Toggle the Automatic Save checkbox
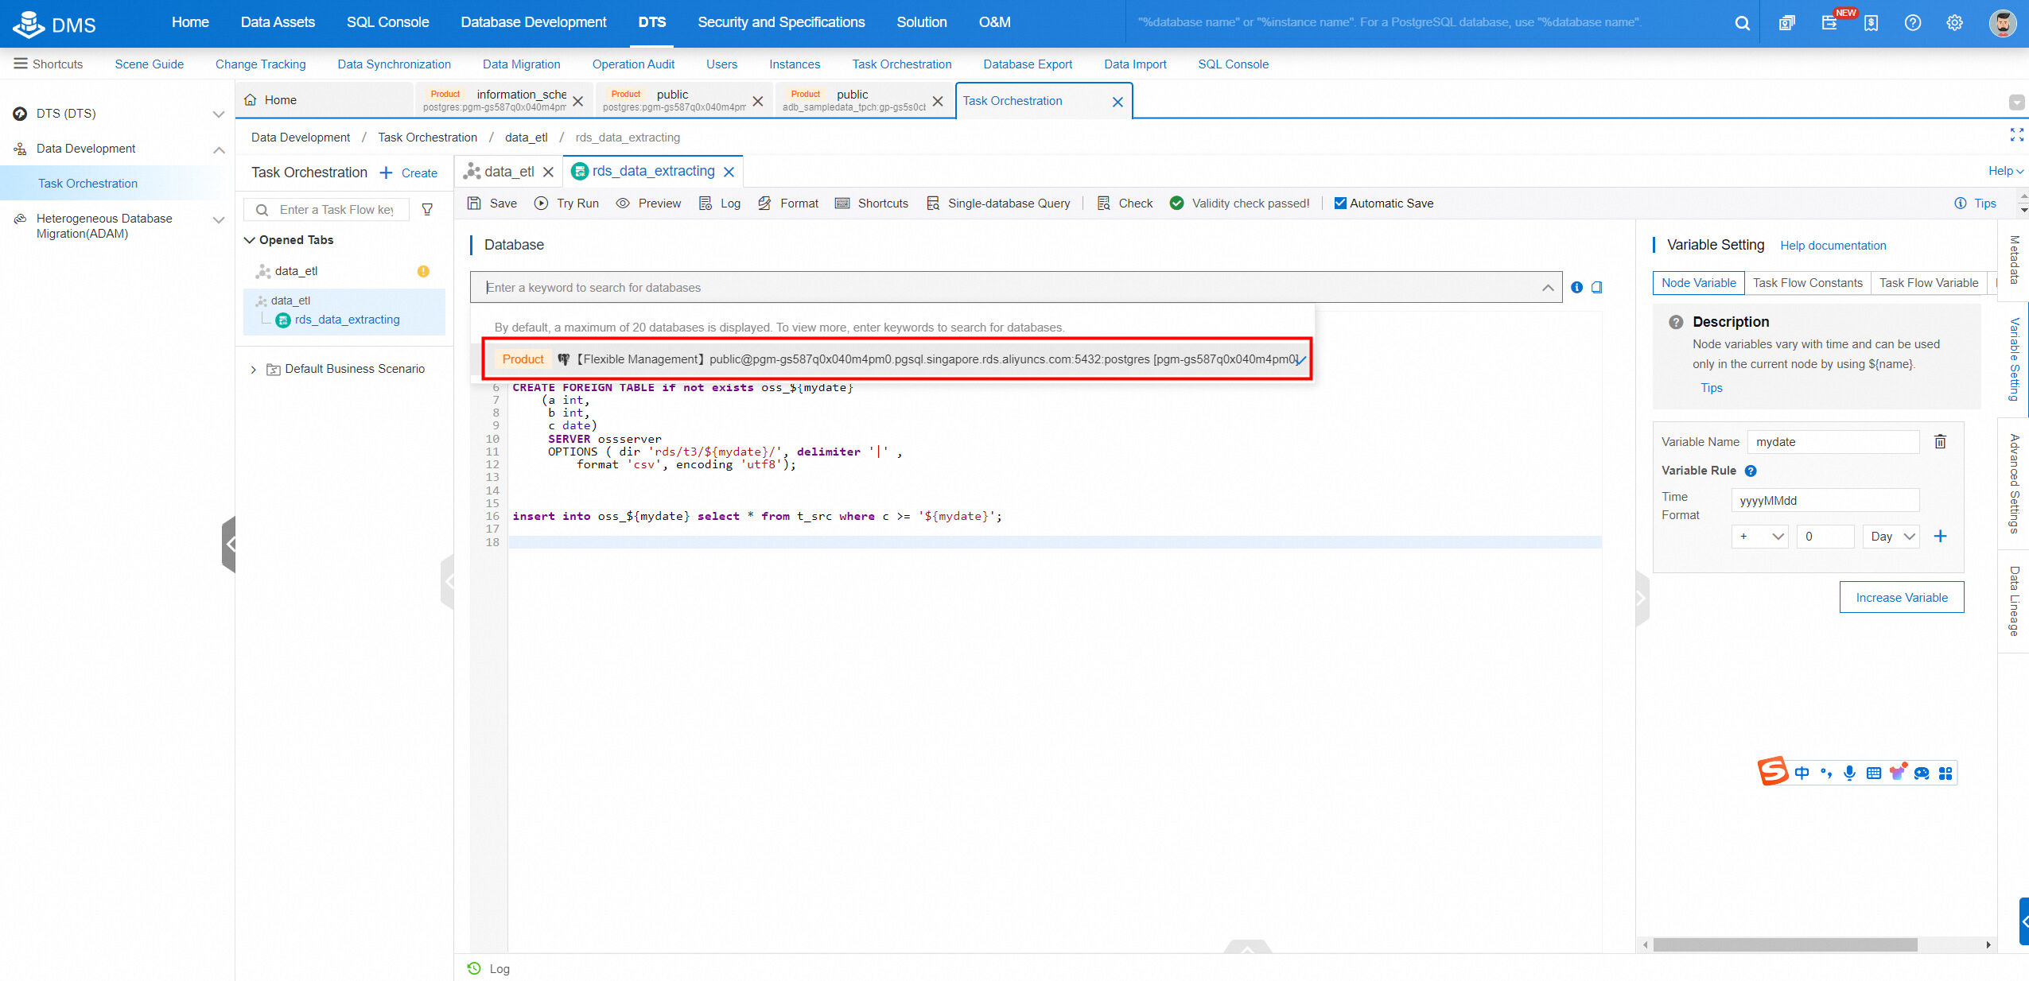Viewport: 2029px width, 981px height. click(x=1340, y=204)
